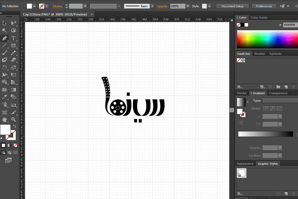Choose the Magic Wand tool
Screen dimensions: 298x199
click(4, 31)
